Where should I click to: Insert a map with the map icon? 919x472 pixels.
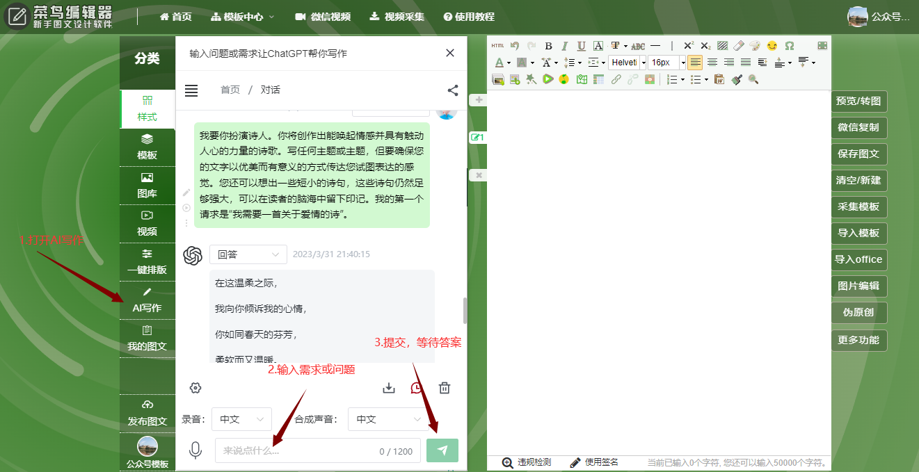(x=582, y=79)
